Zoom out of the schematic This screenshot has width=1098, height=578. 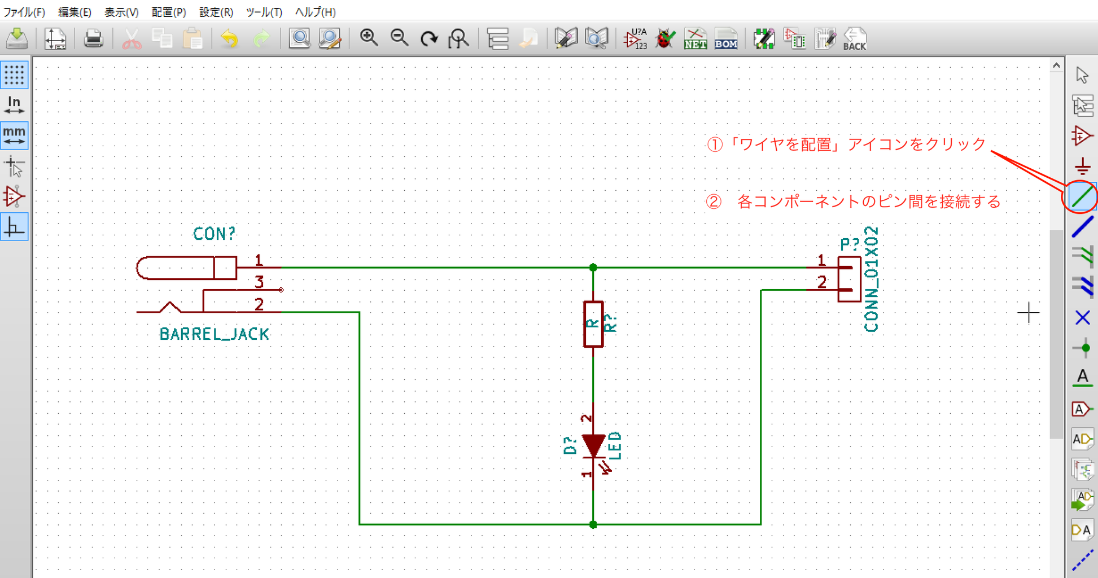[x=399, y=38]
